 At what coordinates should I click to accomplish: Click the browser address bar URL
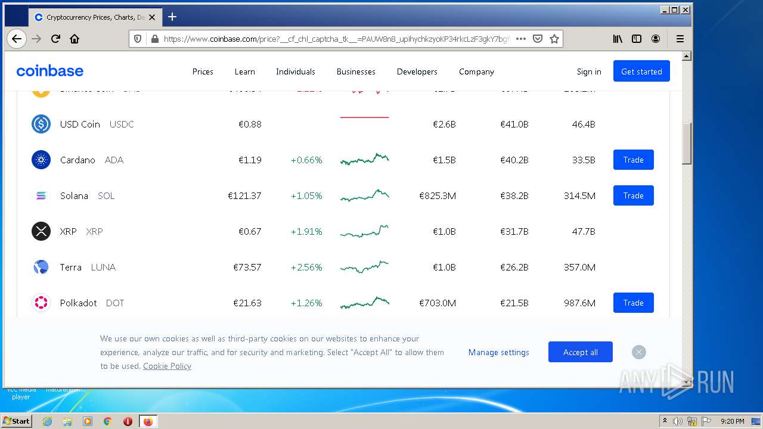coord(337,39)
